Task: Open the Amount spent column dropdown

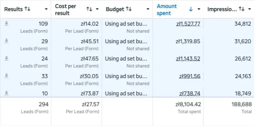Action: click(x=199, y=9)
